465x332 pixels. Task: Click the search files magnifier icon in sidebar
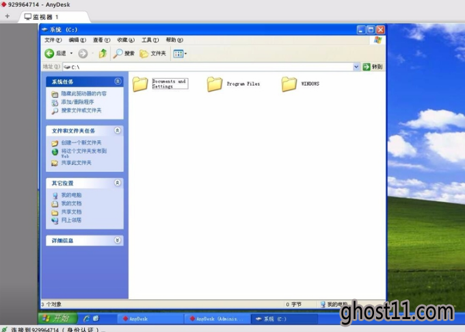[x=55, y=111]
